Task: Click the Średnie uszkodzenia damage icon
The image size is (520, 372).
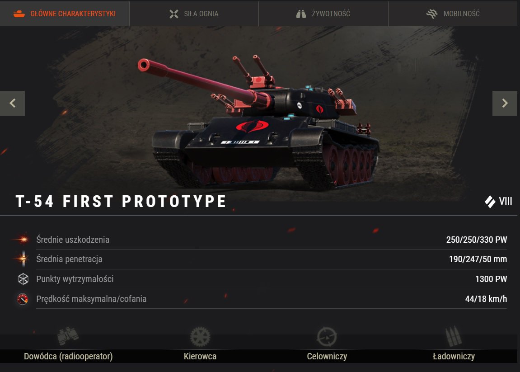Action: [x=23, y=239]
